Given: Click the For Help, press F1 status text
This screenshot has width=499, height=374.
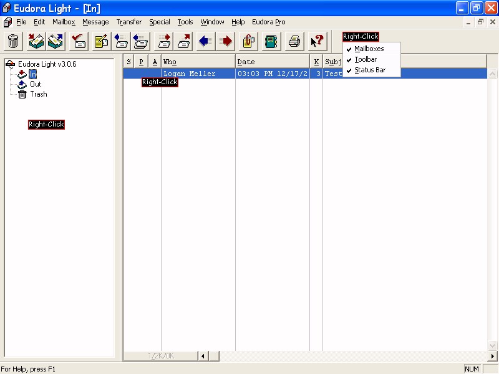Looking at the screenshot, I should (x=28, y=369).
